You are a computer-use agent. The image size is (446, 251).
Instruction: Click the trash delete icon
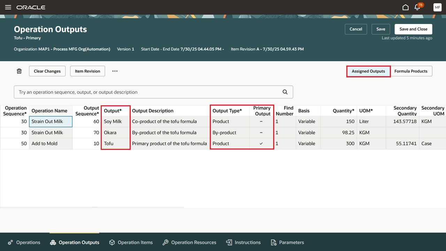click(19, 71)
